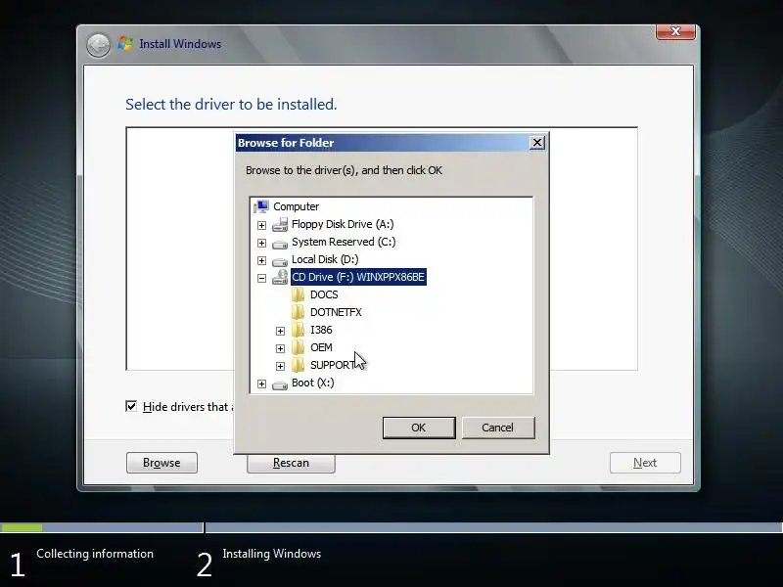Click the back arrow in Install Windows
The height and width of the screenshot is (587, 783).
99,45
